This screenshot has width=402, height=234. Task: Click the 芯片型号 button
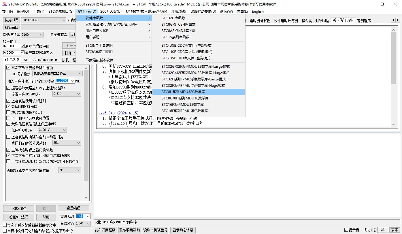11,20
